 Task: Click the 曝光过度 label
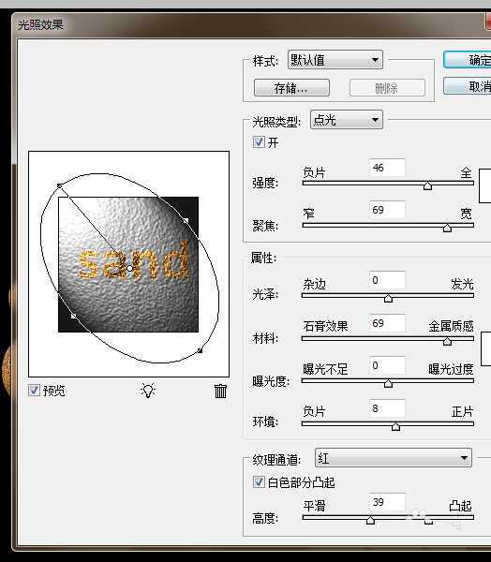click(451, 369)
